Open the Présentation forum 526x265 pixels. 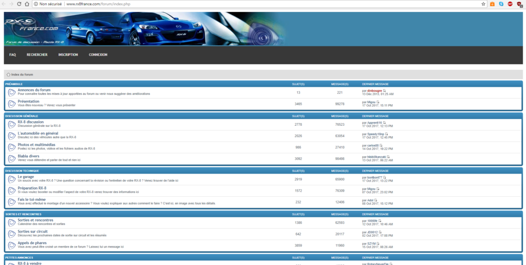[29, 101]
